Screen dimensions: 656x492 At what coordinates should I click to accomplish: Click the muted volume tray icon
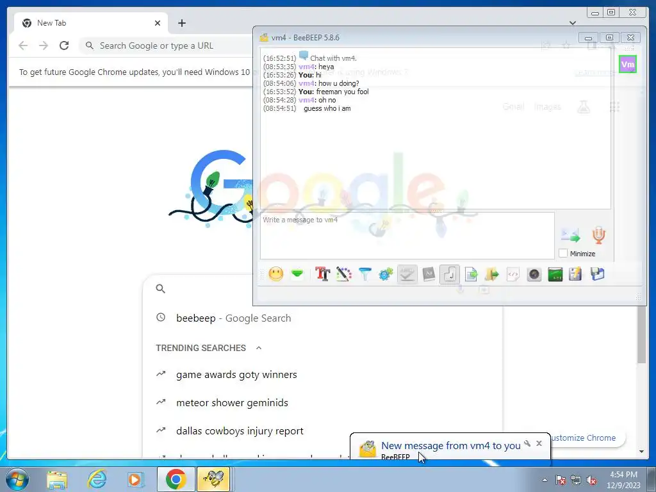pyautogui.click(x=591, y=480)
